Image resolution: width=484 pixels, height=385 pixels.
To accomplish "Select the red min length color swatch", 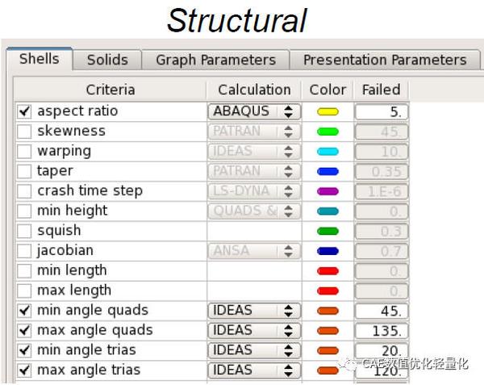I will point(328,270).
